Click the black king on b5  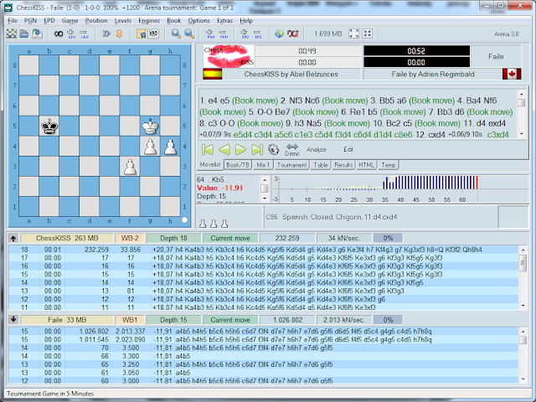[x=49, y=126]
